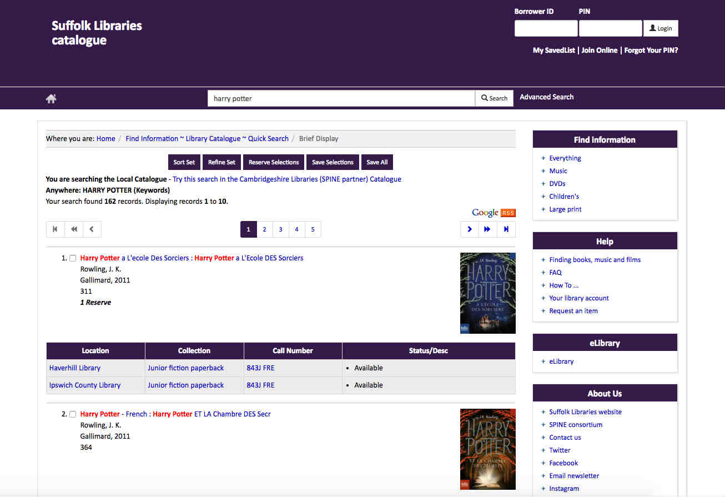The height and width of the screenshot is (497, 725).
Task: Open Suffolk Libraries website link
Action: click(x=586, y=412)
